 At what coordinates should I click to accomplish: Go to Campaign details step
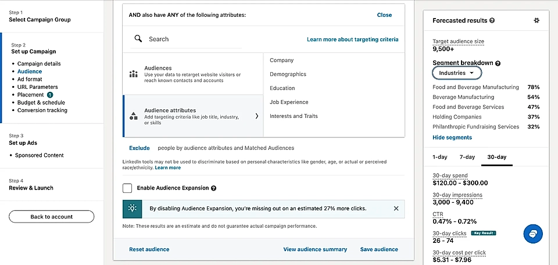click(x=39, y=64)
